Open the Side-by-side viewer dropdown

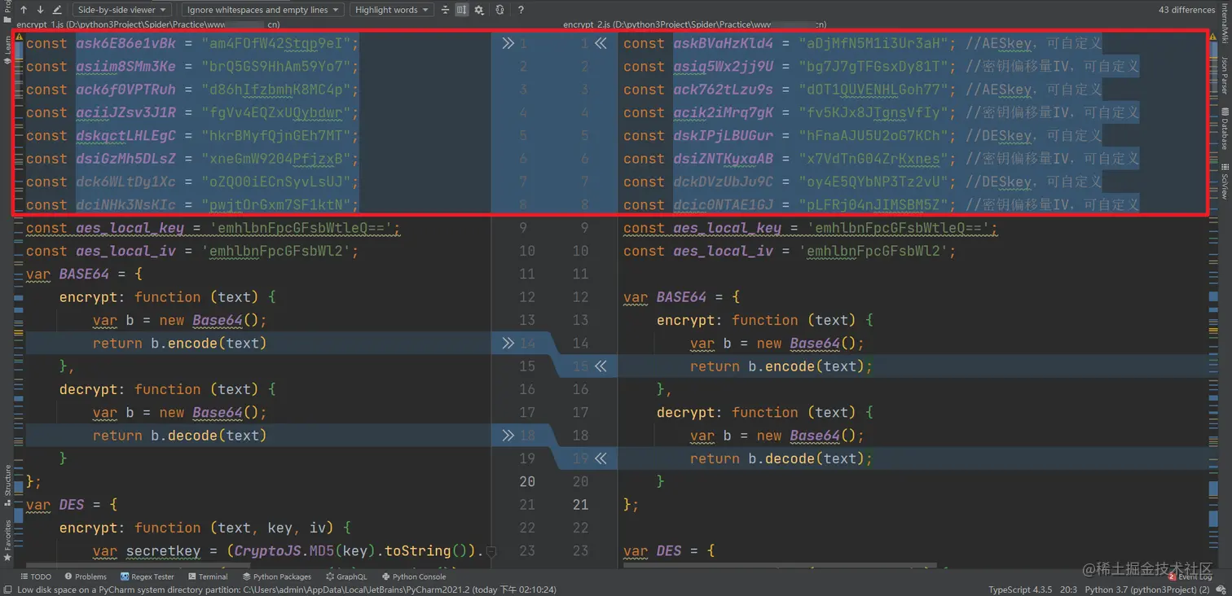[x=121, y=10]
